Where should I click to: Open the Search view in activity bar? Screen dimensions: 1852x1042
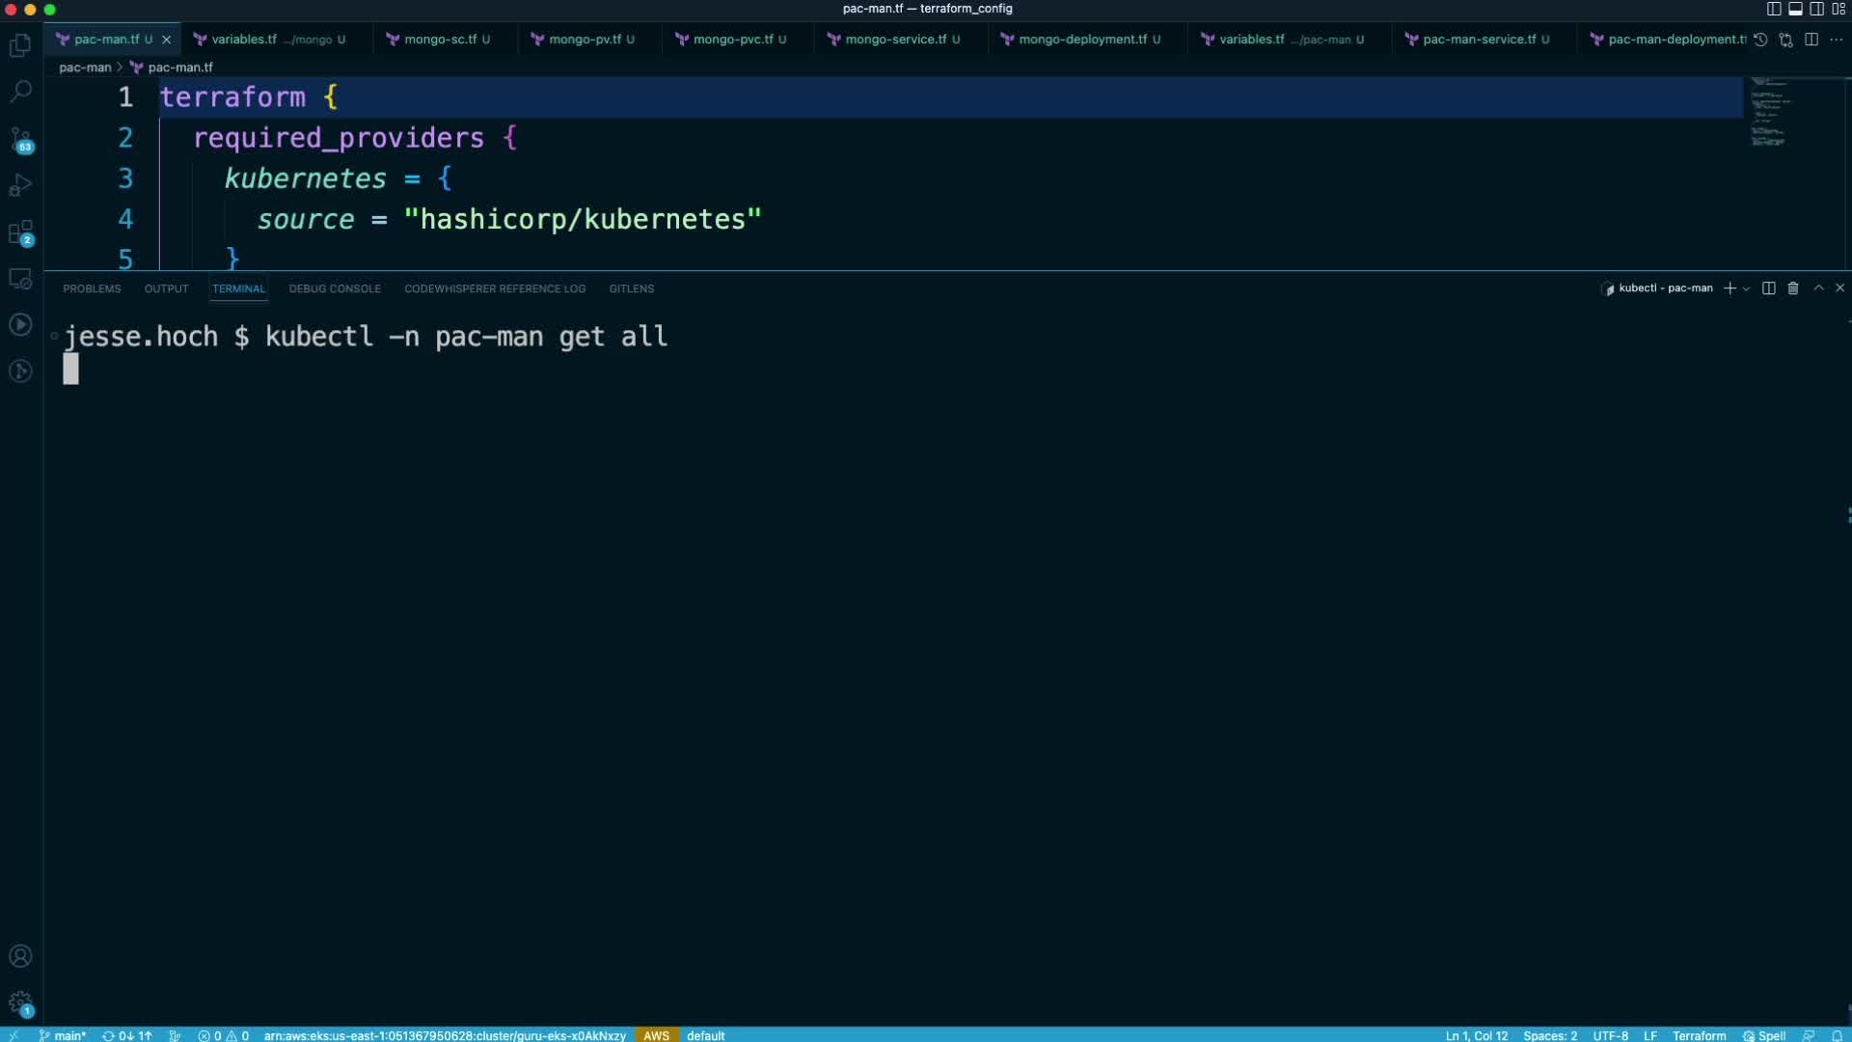20,92
